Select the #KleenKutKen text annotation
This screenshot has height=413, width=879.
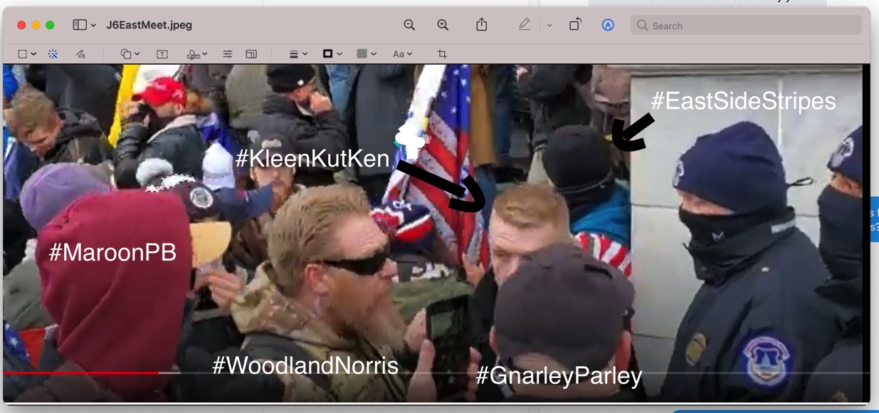point(312,158)
